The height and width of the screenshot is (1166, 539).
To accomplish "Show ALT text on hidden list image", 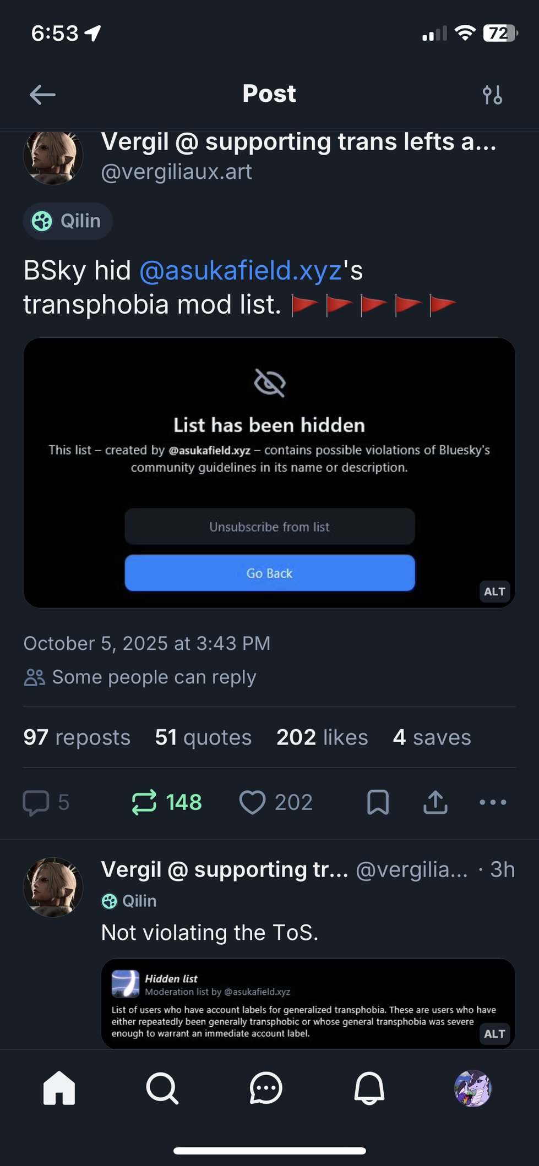I will [494, 592].
